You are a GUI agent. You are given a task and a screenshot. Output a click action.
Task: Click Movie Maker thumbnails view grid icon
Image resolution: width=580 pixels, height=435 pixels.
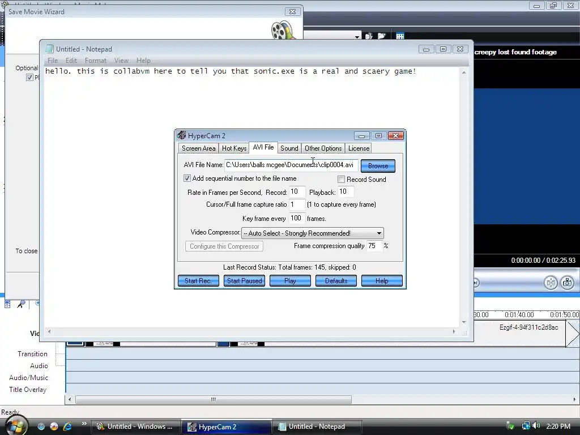click(400, 36)
